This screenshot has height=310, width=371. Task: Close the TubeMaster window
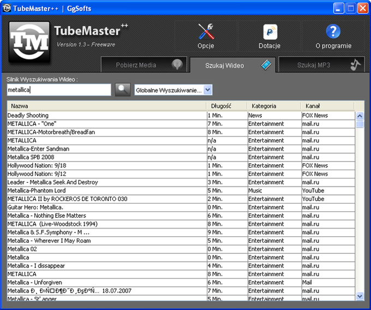pos(363,8)
